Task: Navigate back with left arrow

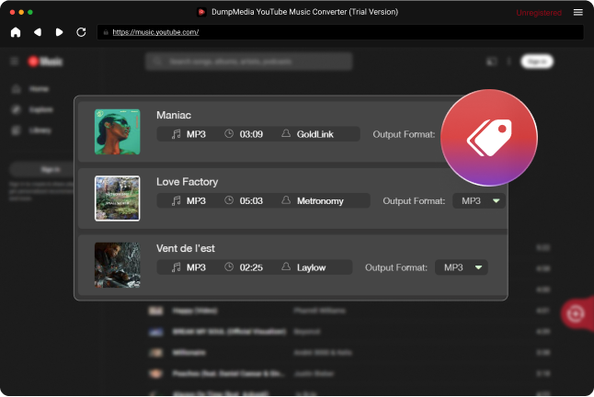Action: tap(38, 32)
